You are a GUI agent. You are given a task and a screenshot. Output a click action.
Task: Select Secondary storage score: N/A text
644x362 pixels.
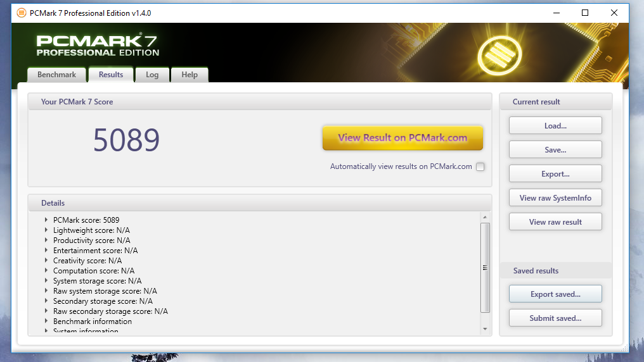click(103, 301)
